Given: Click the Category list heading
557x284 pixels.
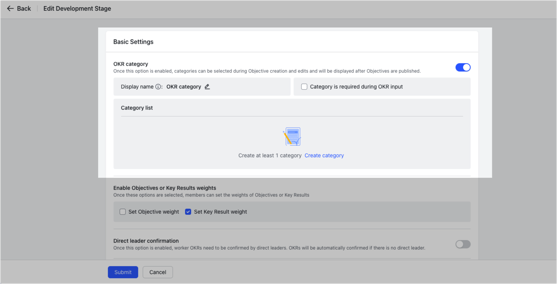Looking at the screenshot, I should click(137, 108).
